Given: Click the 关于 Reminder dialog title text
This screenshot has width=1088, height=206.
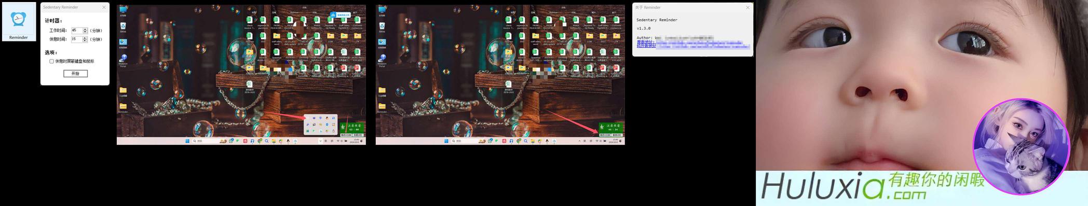Looking at the screenshot, I should [648, 7].
